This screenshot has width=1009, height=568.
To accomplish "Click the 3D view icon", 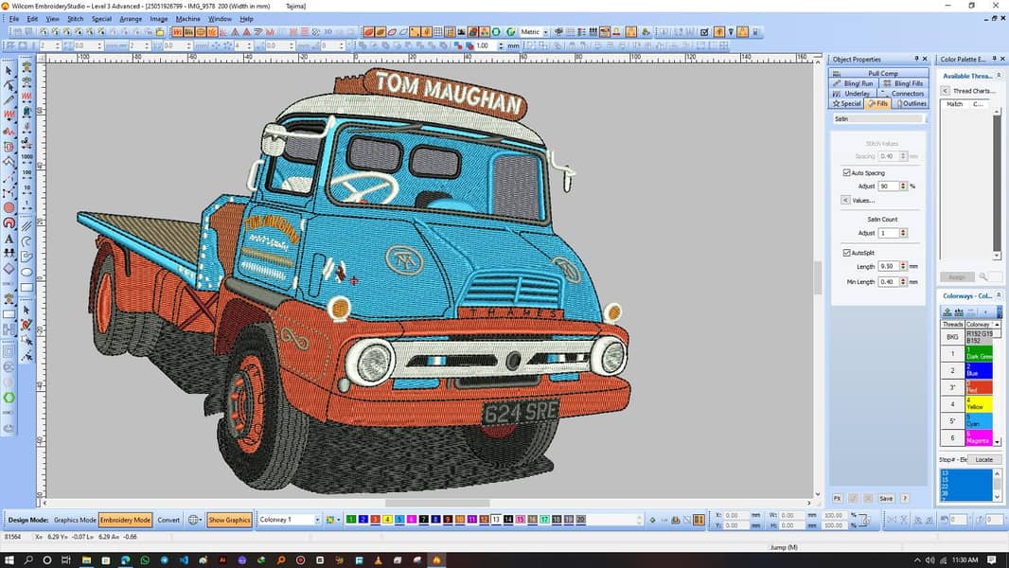I will pyautogui.click(x=328, y=31).
